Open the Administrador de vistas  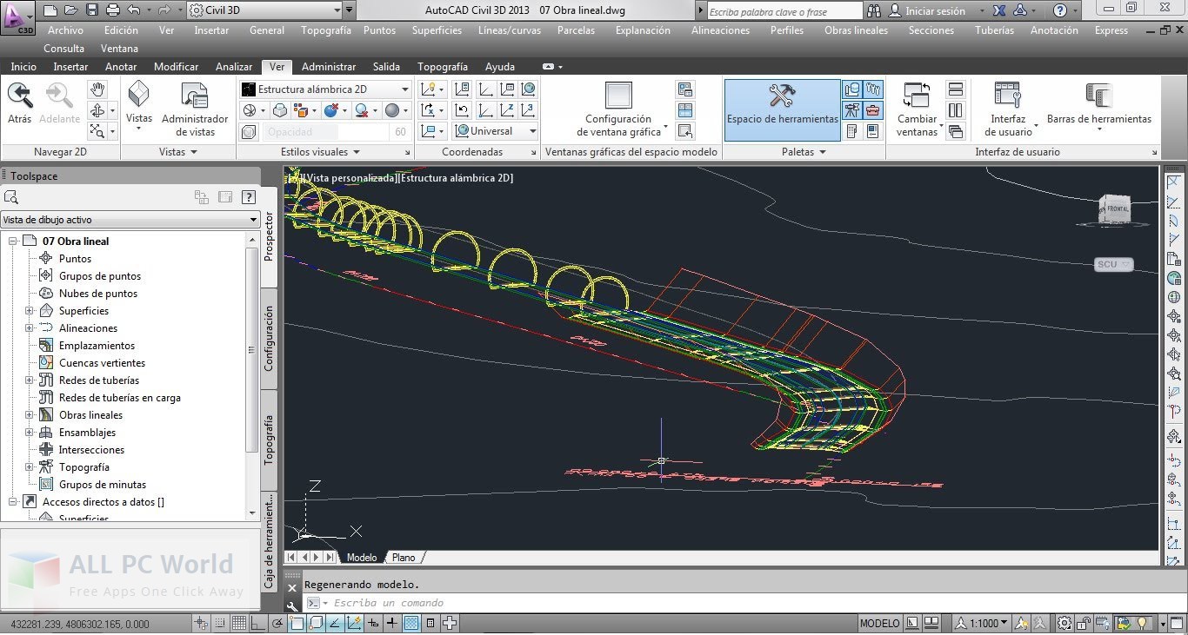[195, 109]
